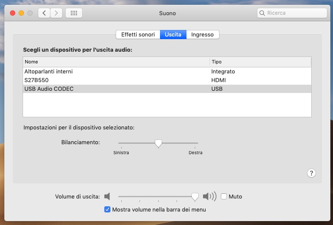Click the magnifying glass search icon

[262, 13]
